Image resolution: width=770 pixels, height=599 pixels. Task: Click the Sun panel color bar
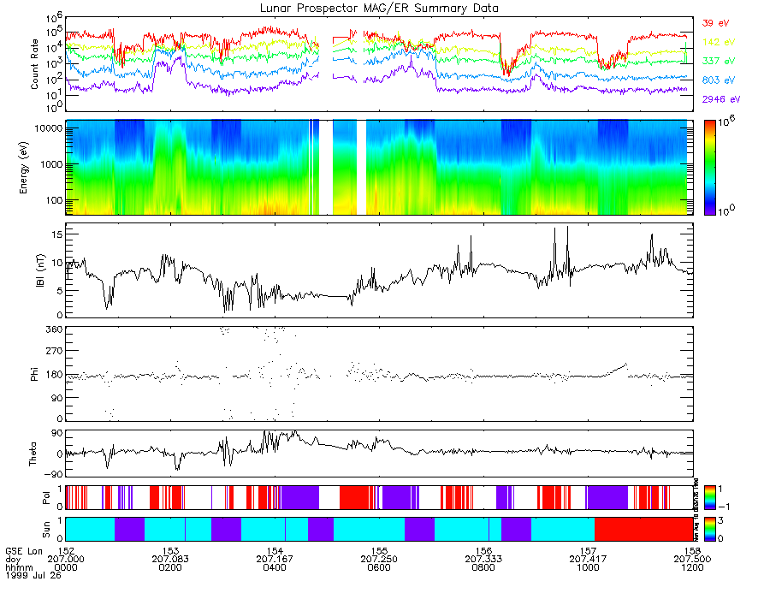click(710, 529)
